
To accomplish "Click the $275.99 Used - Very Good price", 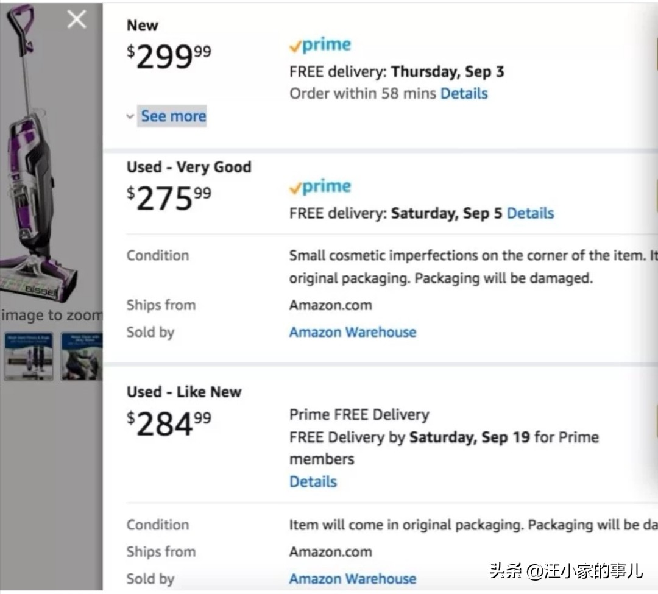I will (169, 199).
